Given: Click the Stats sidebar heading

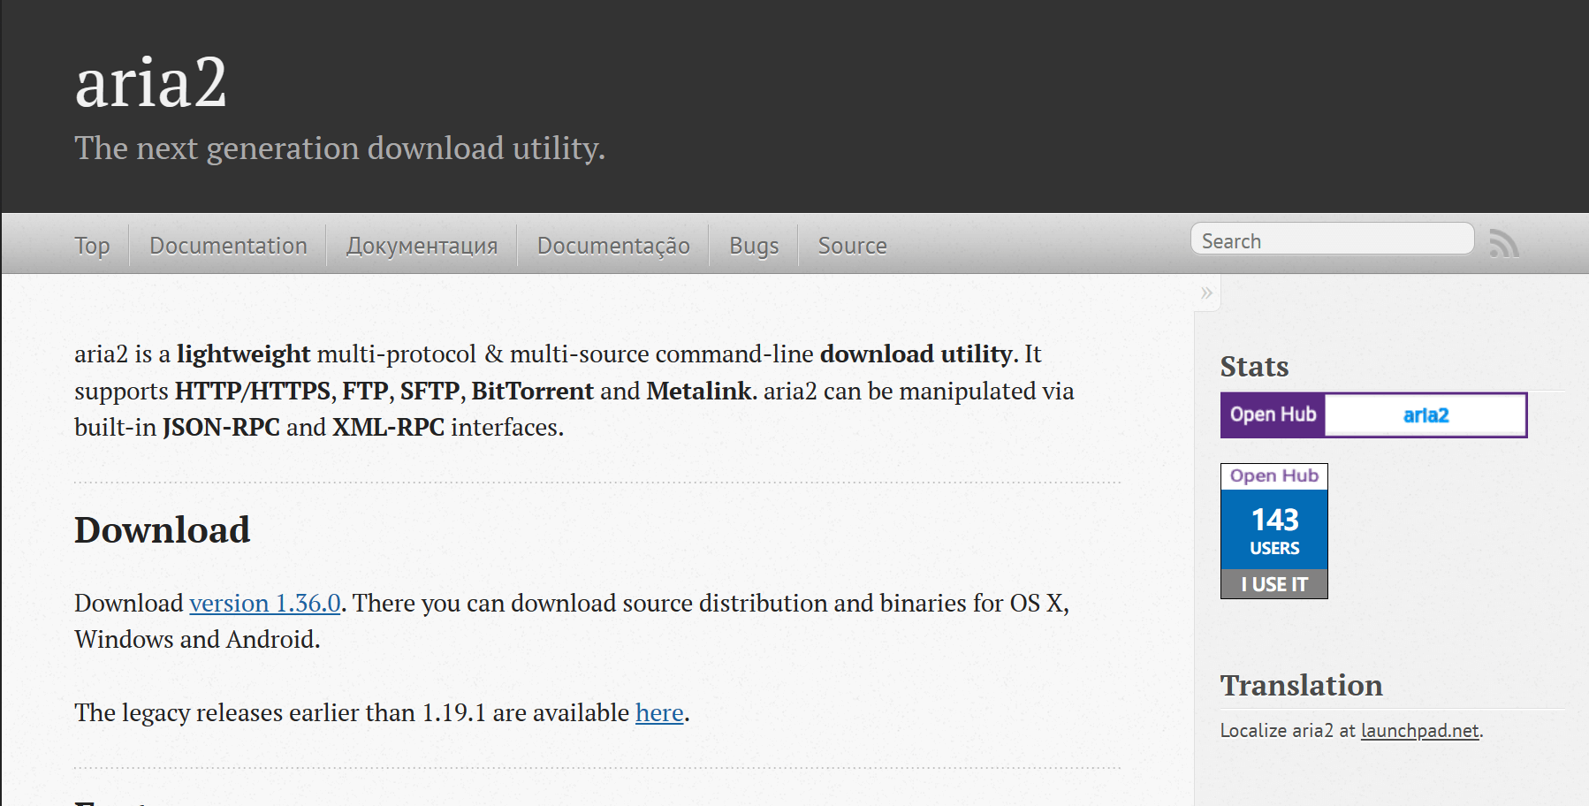Looking at the screenshot, I should (x=1254, y=367).
